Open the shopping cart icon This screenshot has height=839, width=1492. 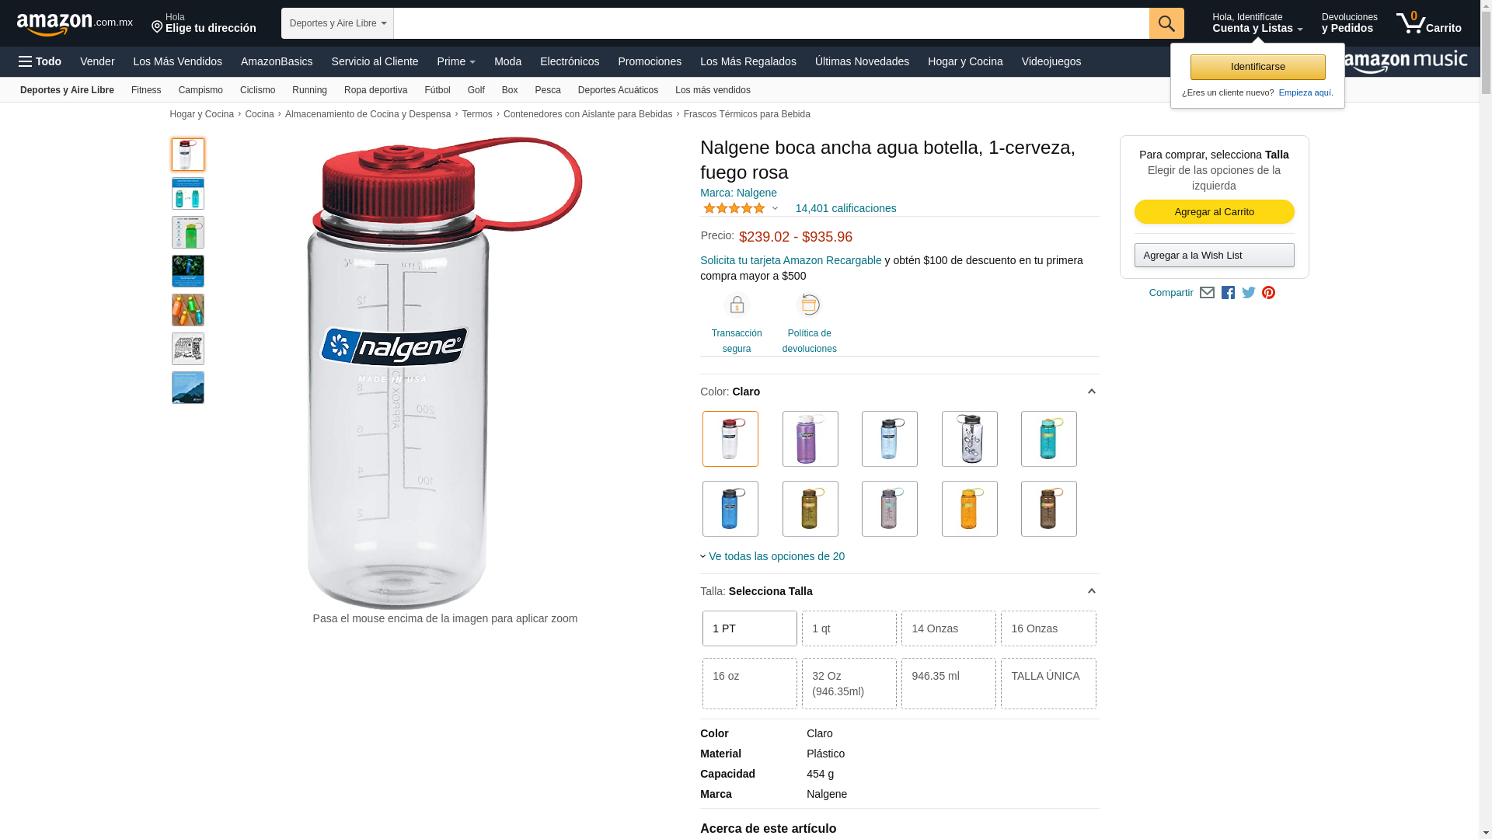point(1428,23)
